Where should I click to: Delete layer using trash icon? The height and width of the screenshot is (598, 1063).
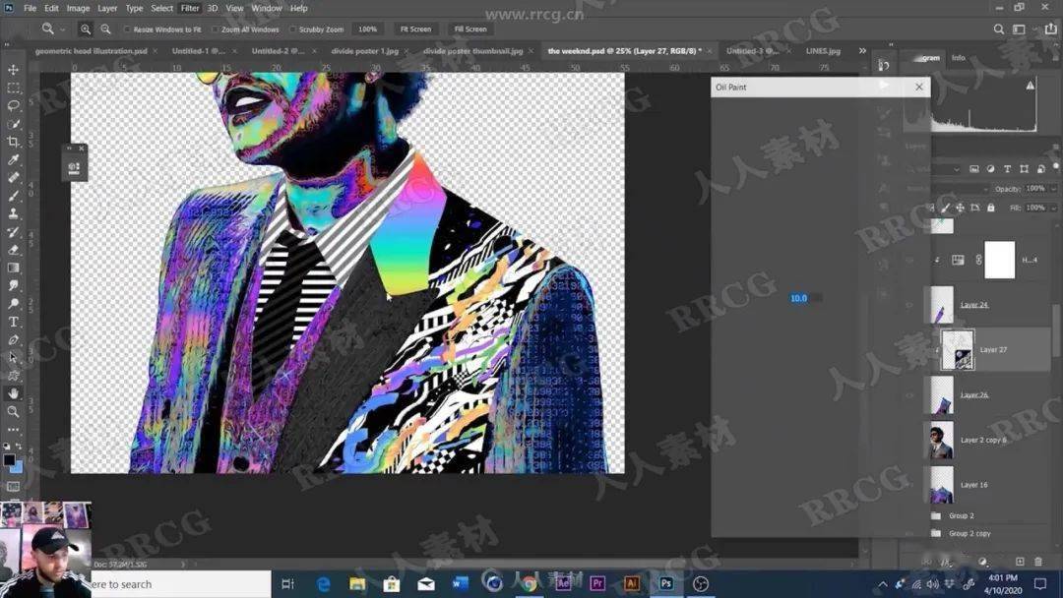pyautogui.click(x=1038, y=562)
